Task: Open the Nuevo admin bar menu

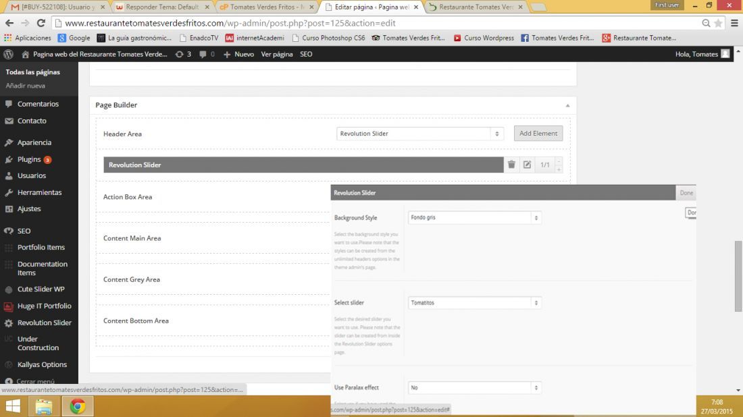Action: 238,54
